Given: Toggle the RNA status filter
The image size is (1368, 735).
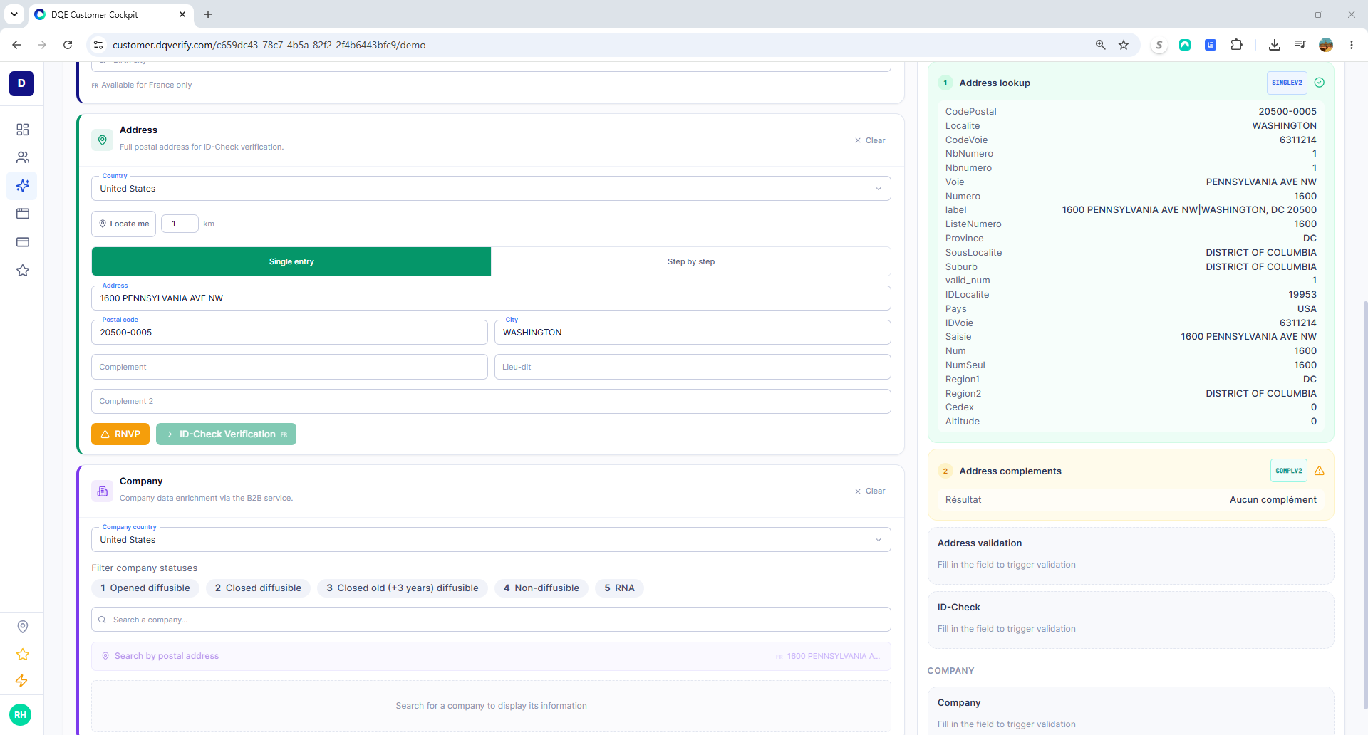Looking at the screenshot, I should pyautogui.click(x=619, y=588).
